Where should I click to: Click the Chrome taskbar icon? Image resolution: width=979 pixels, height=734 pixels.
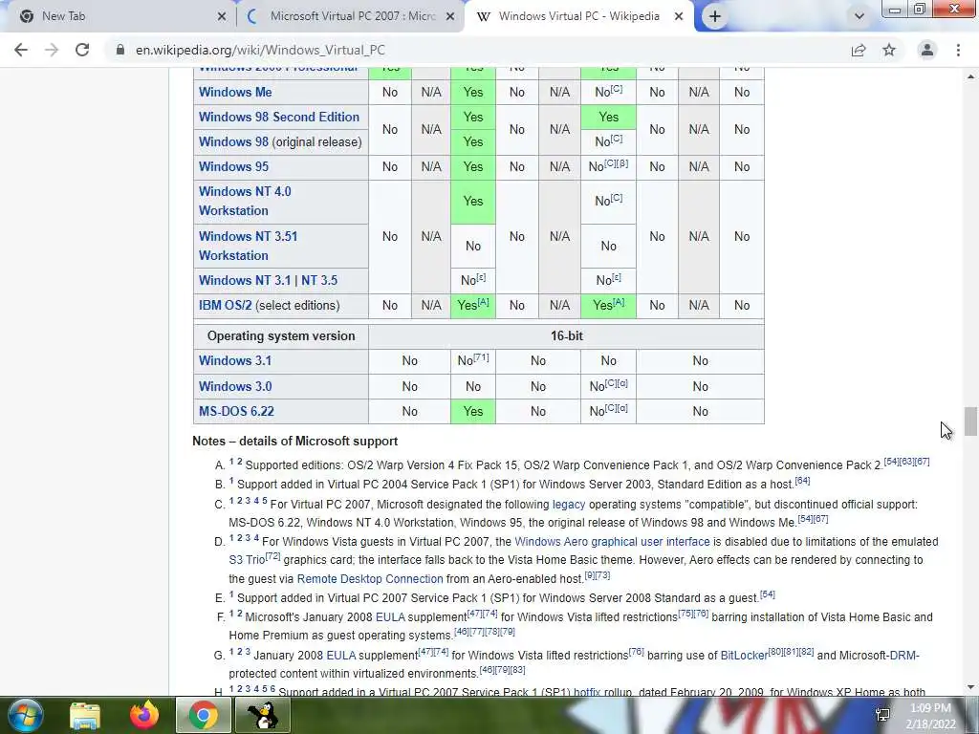pos(203,715)
